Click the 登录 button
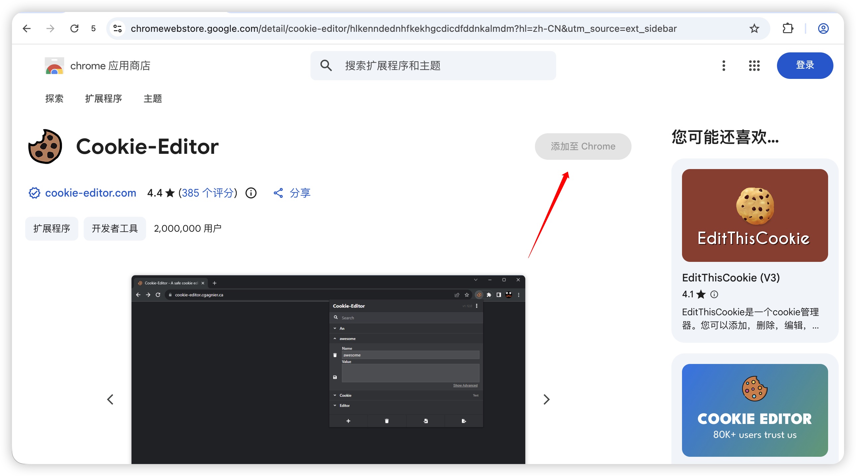This screenshot has width=856, height=476. tap(805, 65)
